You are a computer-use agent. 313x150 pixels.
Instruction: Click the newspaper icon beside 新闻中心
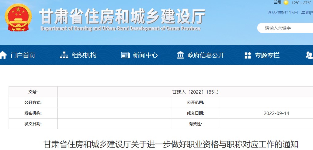(x=125, y=55)
